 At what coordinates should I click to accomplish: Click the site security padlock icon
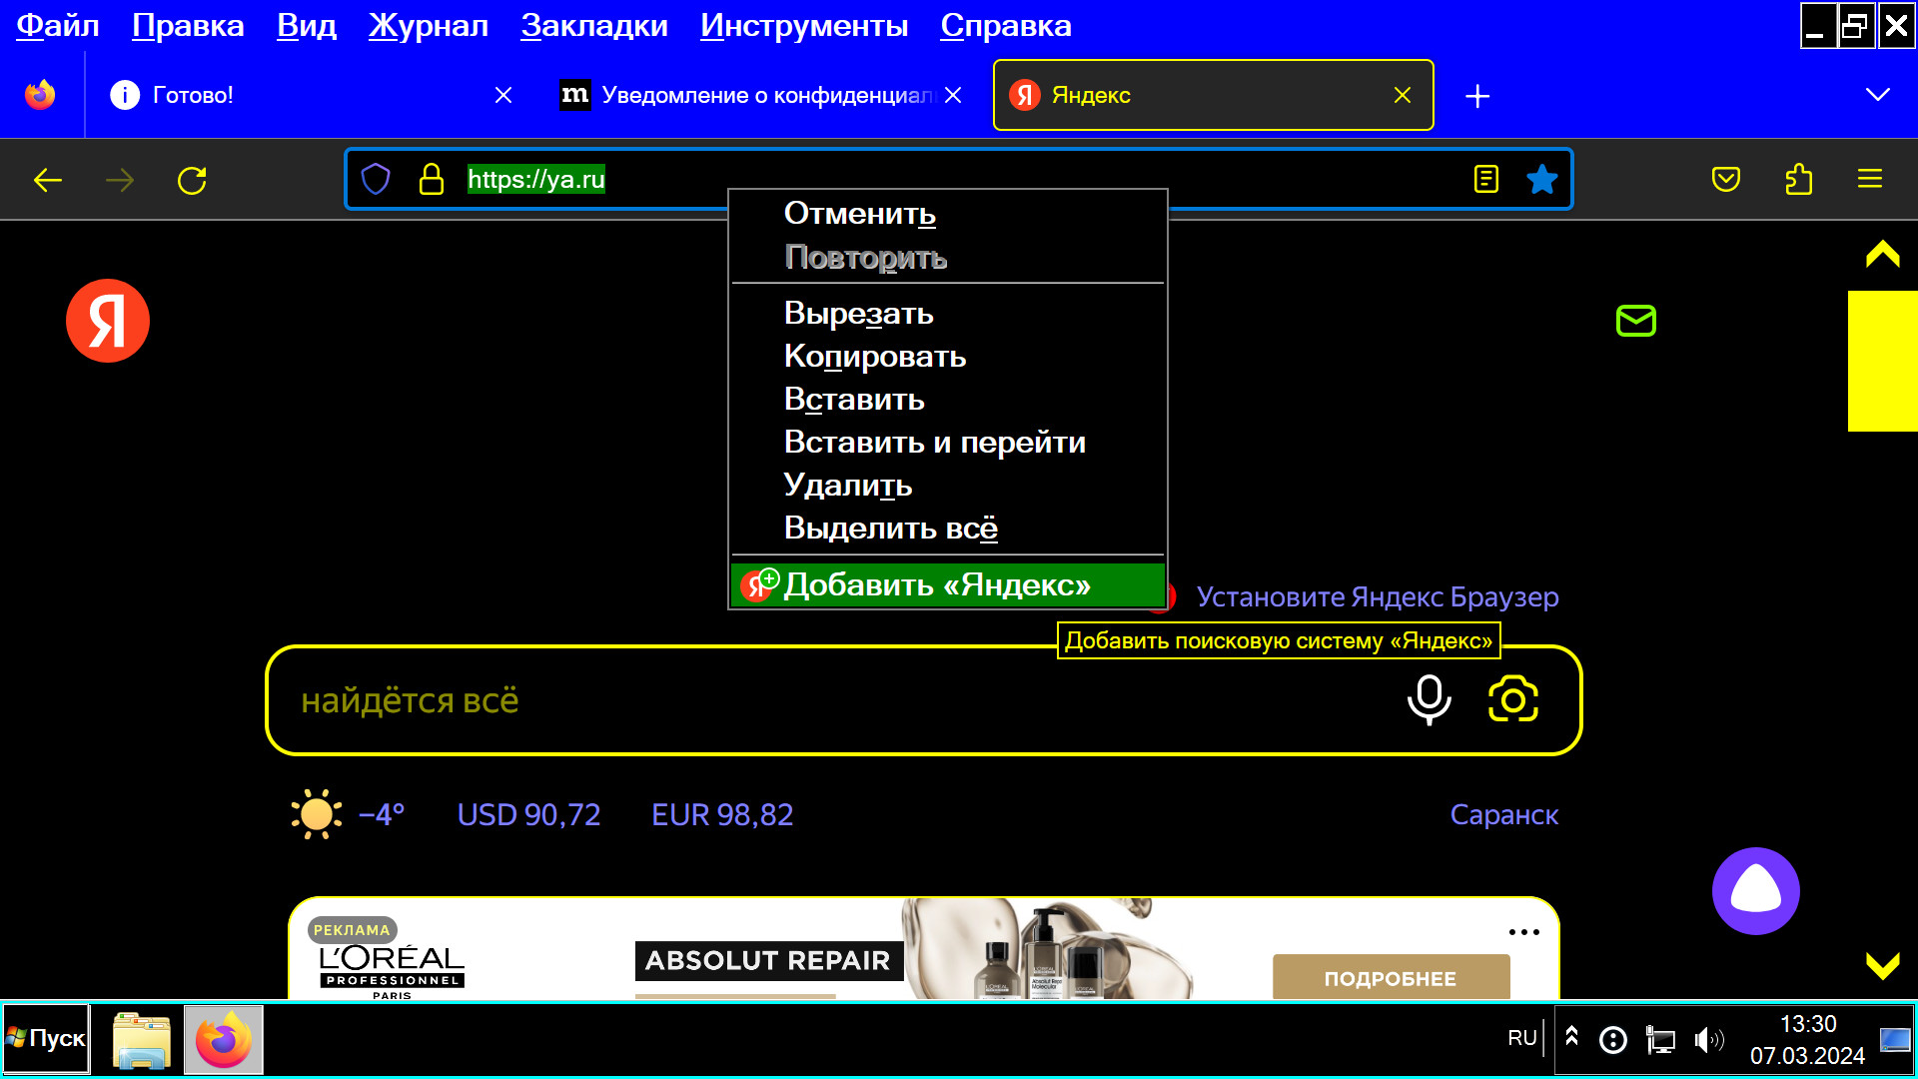[431, 179]
